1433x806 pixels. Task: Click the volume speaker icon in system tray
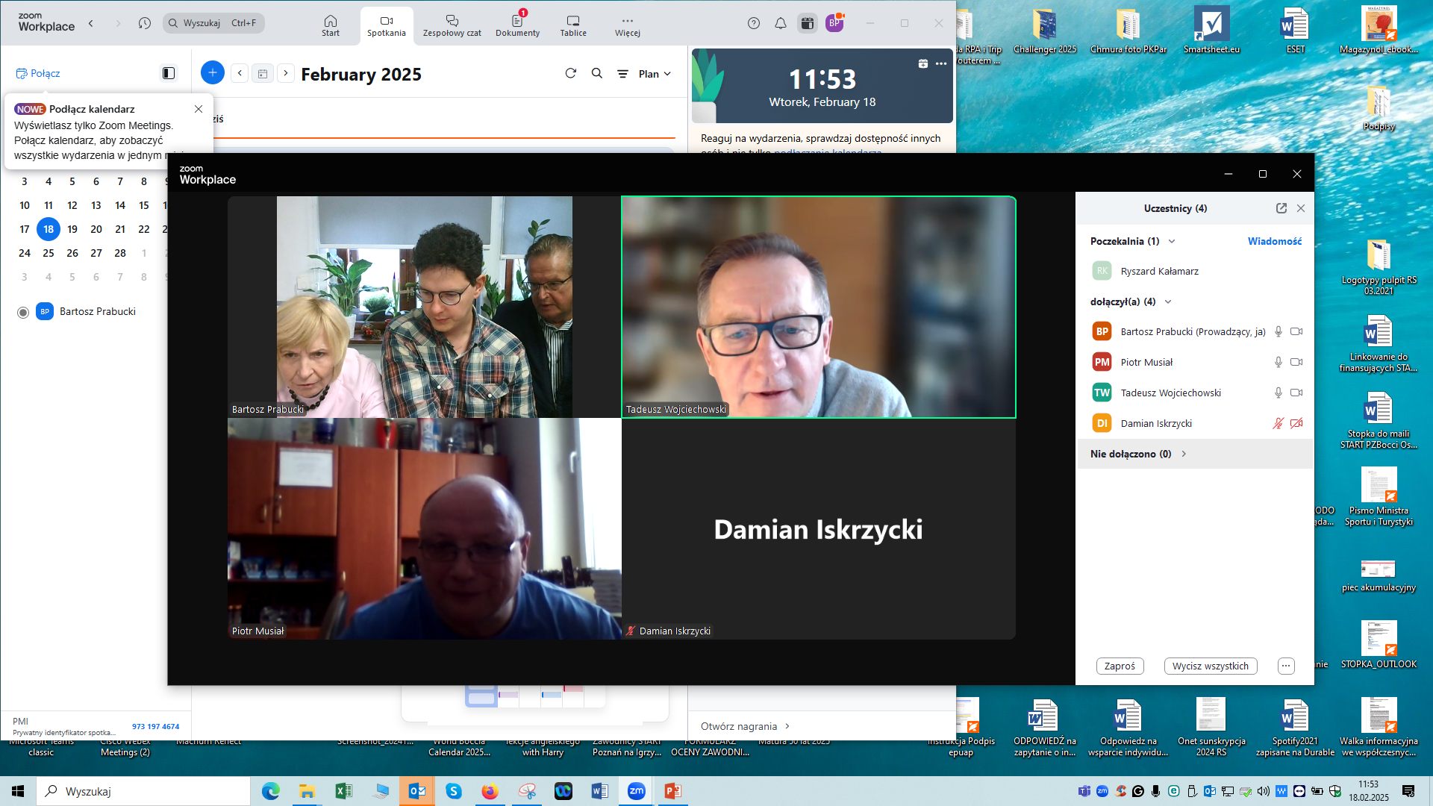click(x=1263, y=791)
